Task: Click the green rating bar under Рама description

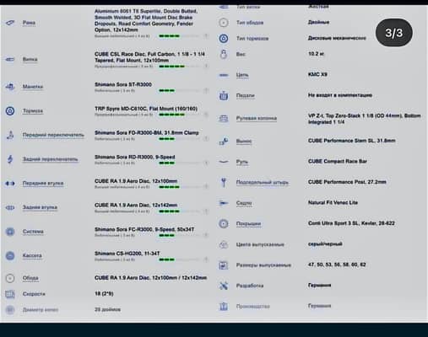Action: pyautogui.click(x=169, y=36)
